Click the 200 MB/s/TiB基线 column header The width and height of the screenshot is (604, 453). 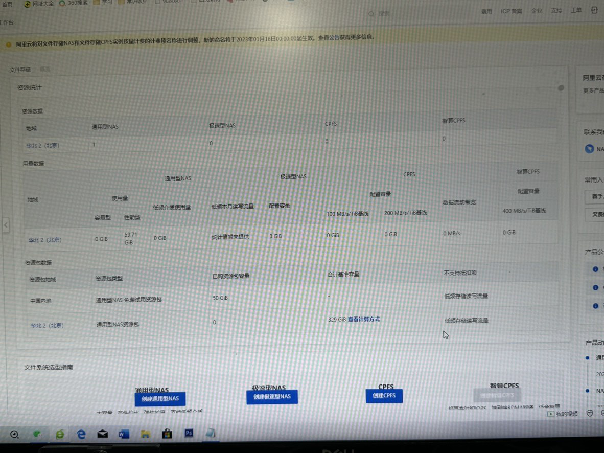pyautogui.click(x=405, y=213)
